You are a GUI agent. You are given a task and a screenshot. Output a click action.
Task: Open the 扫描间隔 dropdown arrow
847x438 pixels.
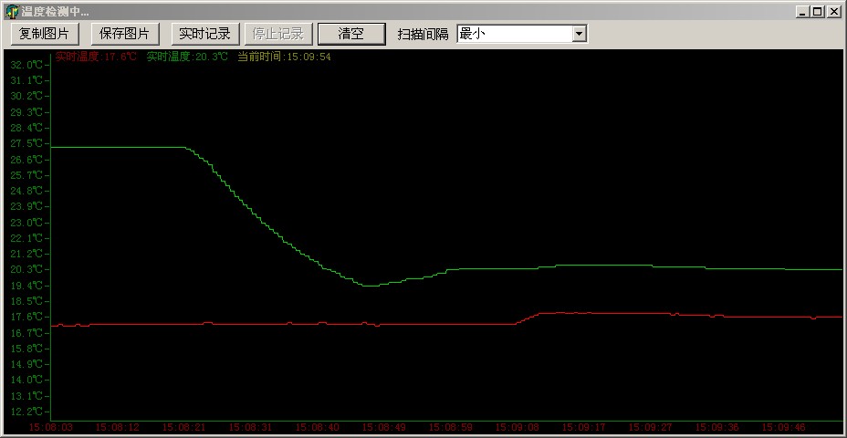(579, 34)
